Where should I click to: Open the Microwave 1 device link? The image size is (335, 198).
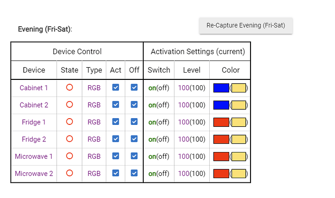pos(33,156)
